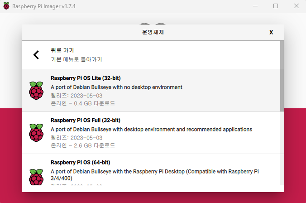
Task: Click the Raspberry Pi Imager title bar logo
Action: point(6,6)
